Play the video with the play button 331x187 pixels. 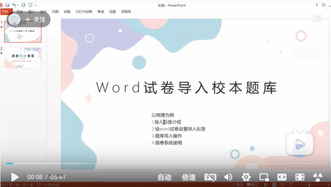[x=14, y=177]
